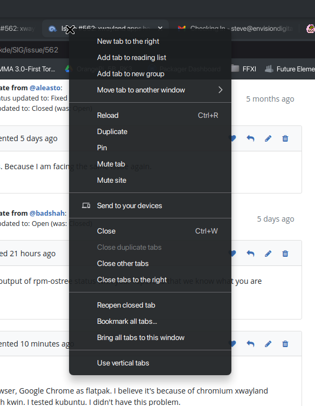
Task: Open the @aleasto user link
Action: pos(46,88)
